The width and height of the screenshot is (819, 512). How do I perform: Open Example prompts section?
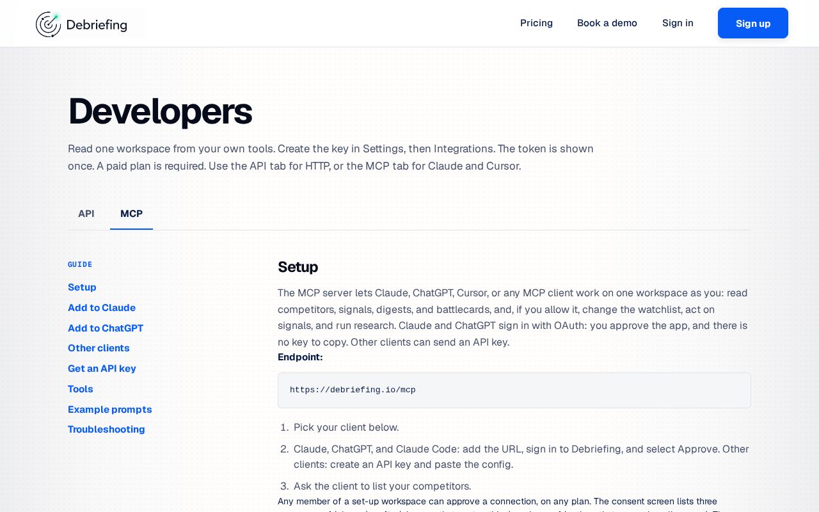[110, 410]
